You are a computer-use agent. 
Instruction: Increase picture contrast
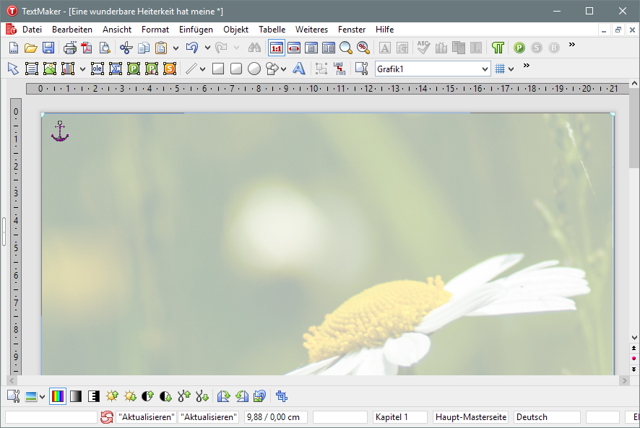click(x=148, y=396)
